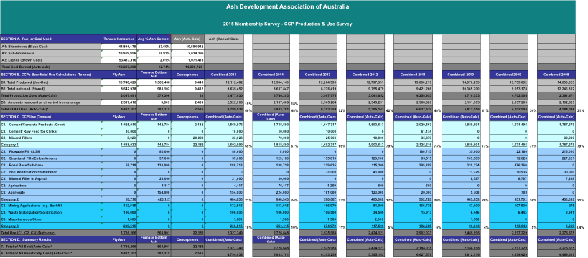Screen dimensions: 588x258
Task: Click the Tonnes Consumed column header
Action: [119, 39]
